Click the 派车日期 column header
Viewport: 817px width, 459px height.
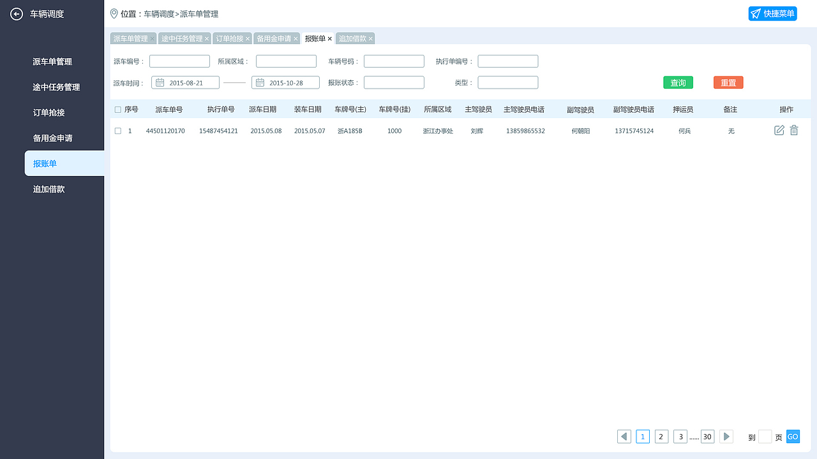click(262, 110)
